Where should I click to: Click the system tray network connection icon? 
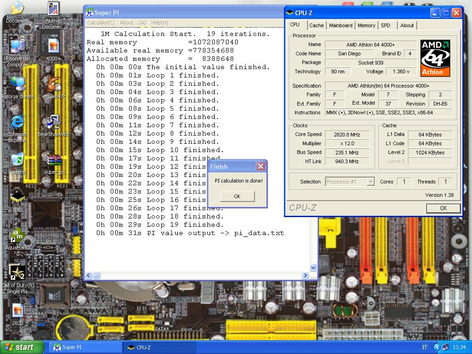click(x=445, y=347)
